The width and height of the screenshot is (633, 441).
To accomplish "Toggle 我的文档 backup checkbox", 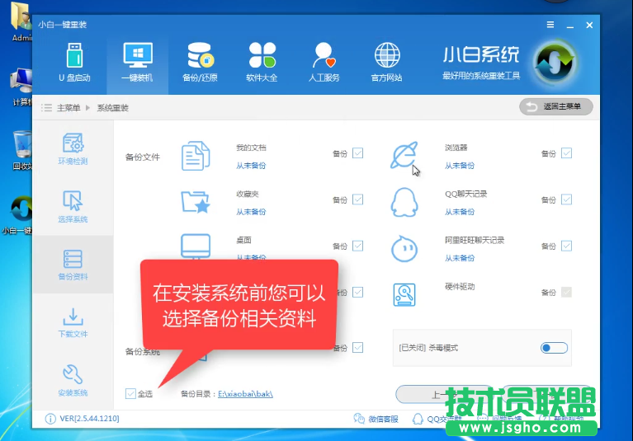I will click(x=357, y=153).
